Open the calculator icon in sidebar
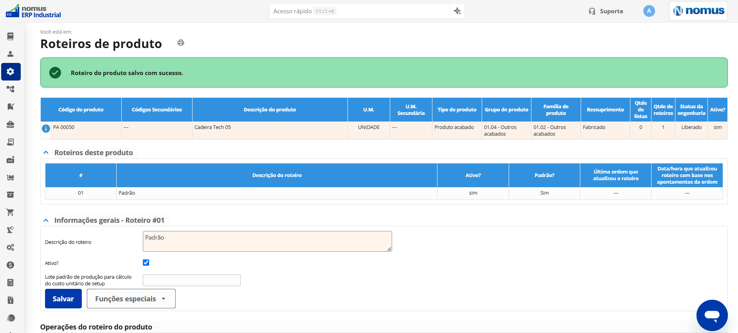The width and height of the screenshot is (738, 333). (x=11, y=283)
